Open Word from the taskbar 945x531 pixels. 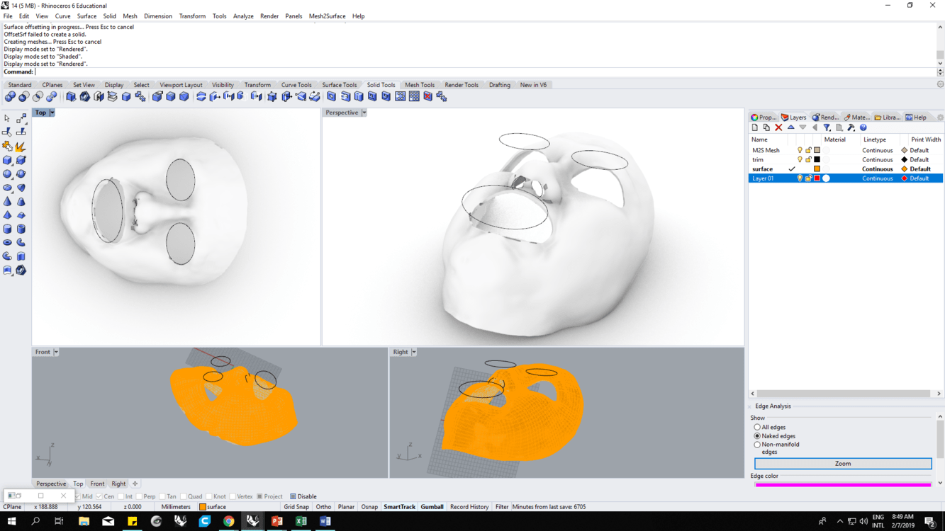click(325, 521)
